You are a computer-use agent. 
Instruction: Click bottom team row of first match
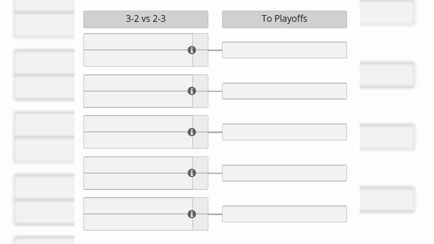pyautogui.click(x=138, y=58)
